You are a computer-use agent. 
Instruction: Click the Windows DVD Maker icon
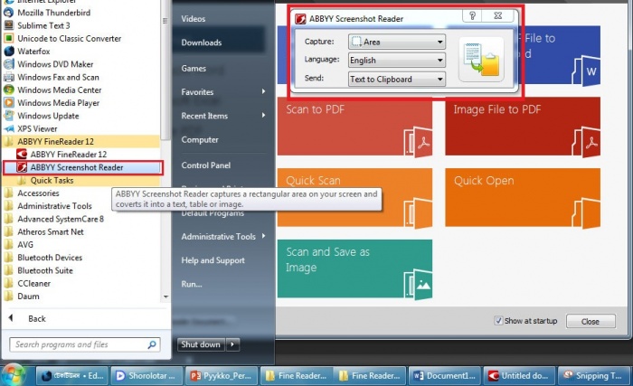click(x=9, y=64)
